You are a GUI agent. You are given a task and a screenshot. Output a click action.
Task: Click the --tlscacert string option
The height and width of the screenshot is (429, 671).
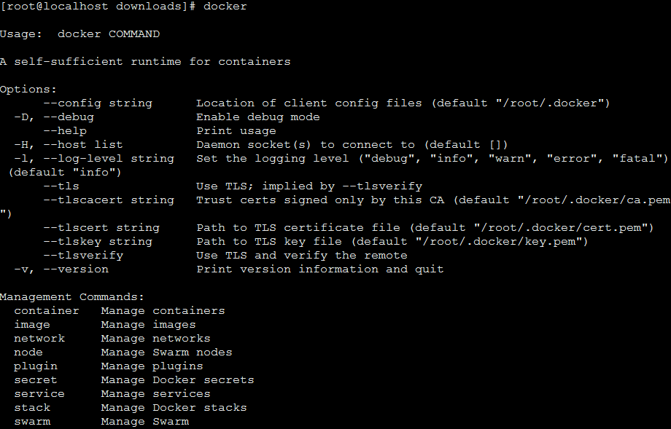point(109,200)
